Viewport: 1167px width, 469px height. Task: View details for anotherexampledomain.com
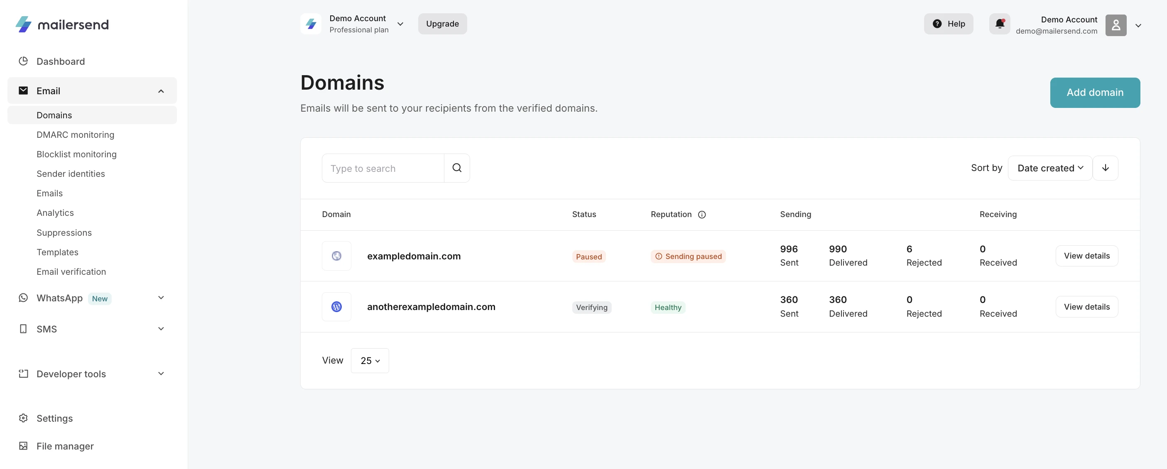pos(1086,306)
